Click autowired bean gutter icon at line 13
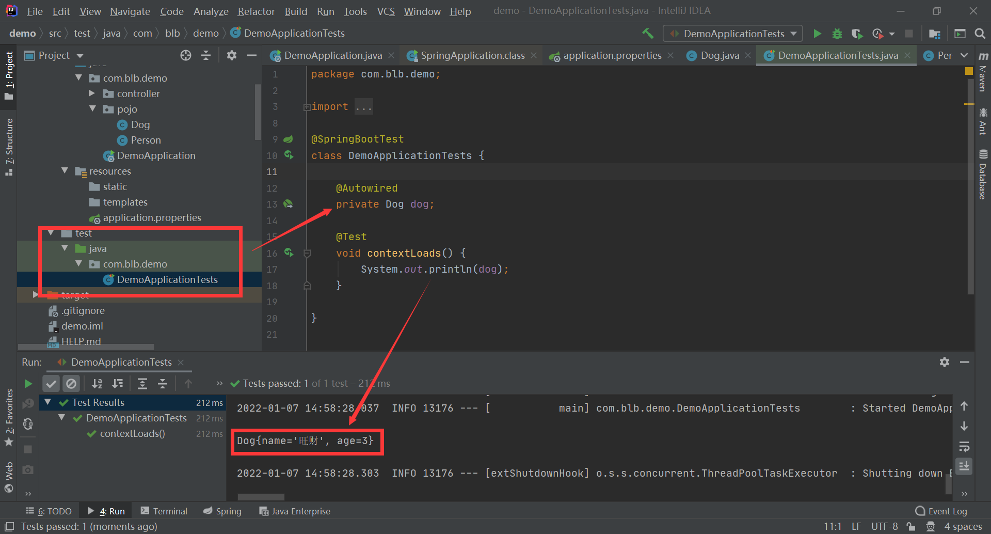 click(288, 204)
